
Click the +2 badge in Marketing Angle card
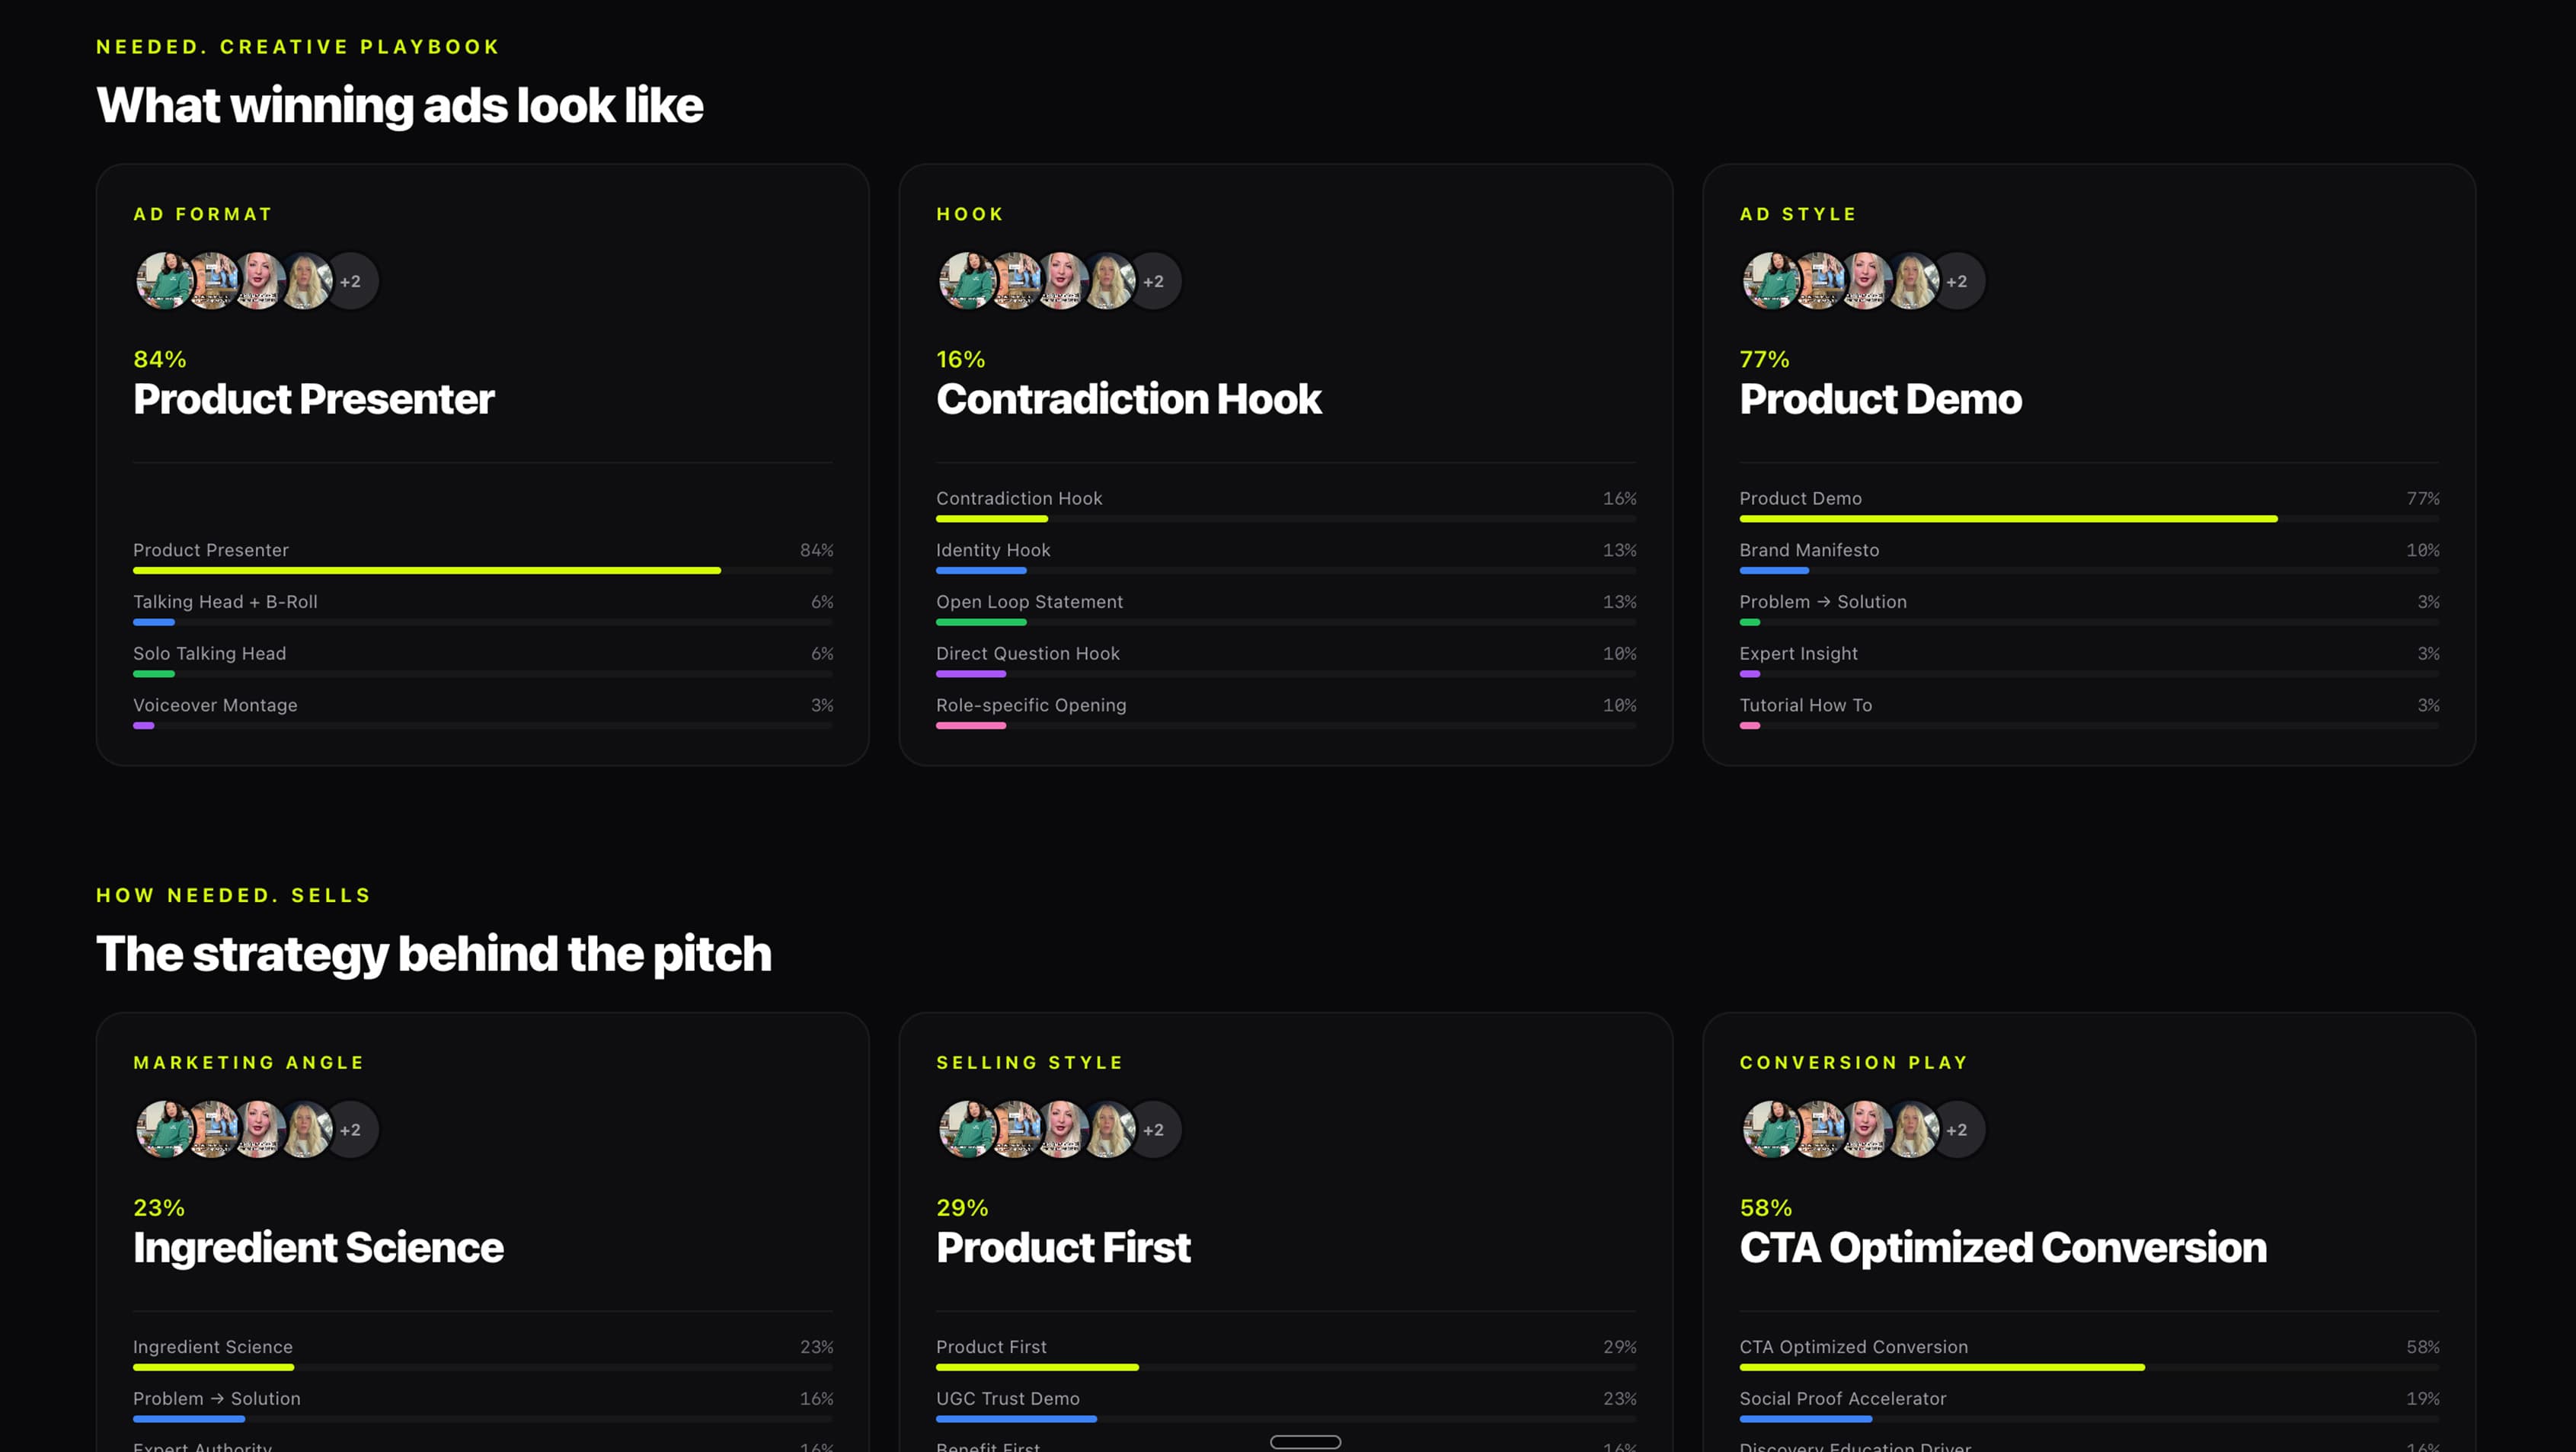pos(350,1130)
